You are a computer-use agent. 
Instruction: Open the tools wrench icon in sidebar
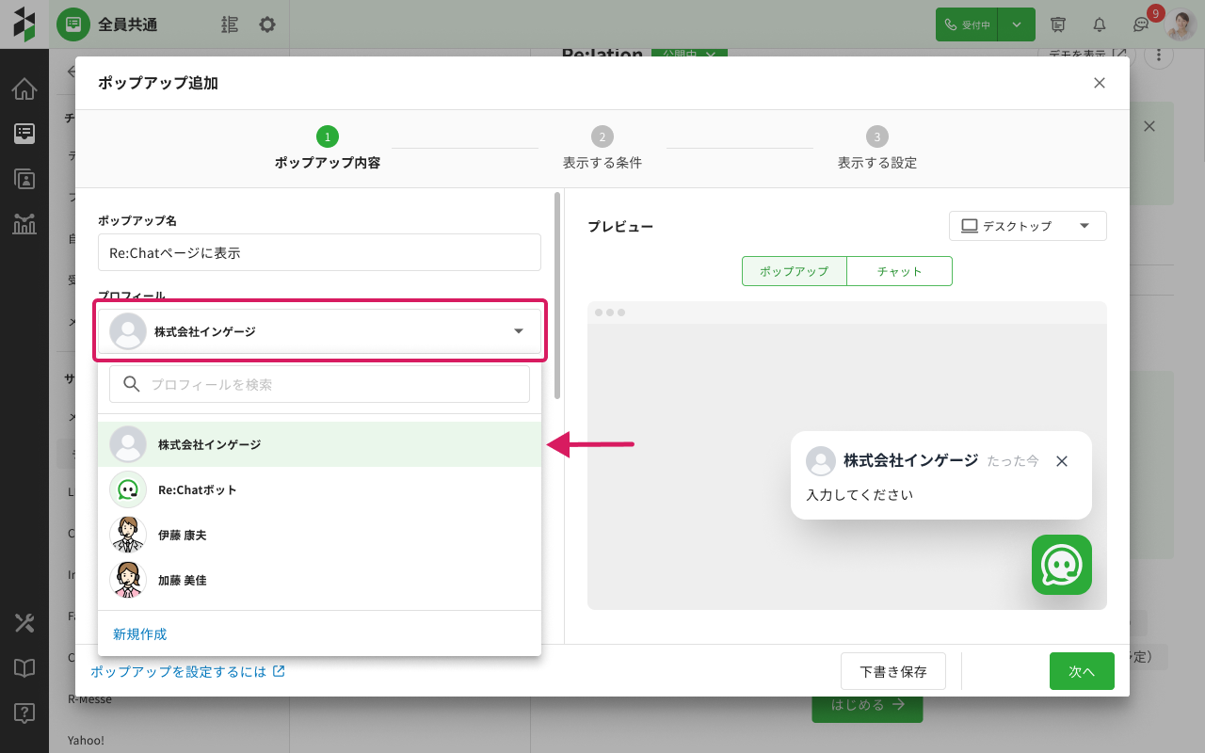pyautogui.click(x=24, y=623)
